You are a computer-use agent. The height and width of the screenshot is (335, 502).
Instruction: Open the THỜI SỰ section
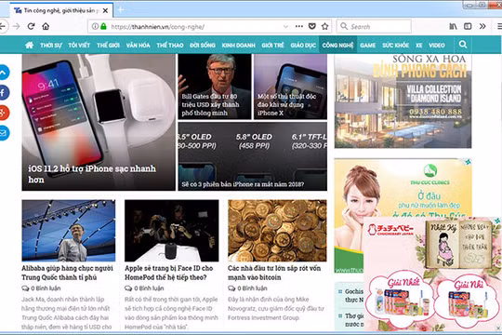(51, 46)
